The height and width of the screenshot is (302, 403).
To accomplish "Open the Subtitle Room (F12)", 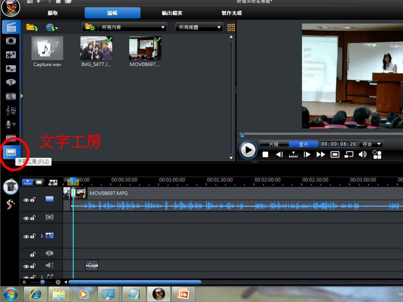I will pyautogui.click(x=11, y=152).
